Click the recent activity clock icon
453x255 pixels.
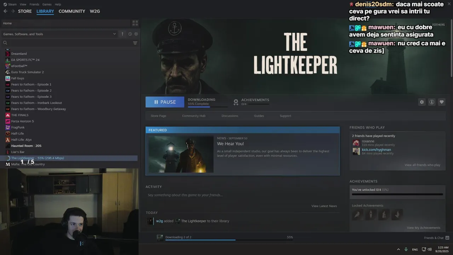(130, 34)
